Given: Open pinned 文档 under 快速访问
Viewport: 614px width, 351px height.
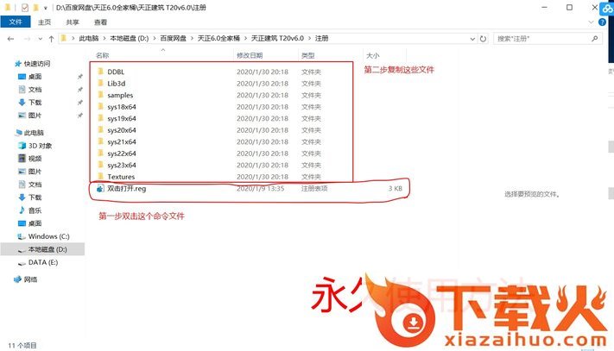Looking at the screenshot, I should tap(35, 90).
